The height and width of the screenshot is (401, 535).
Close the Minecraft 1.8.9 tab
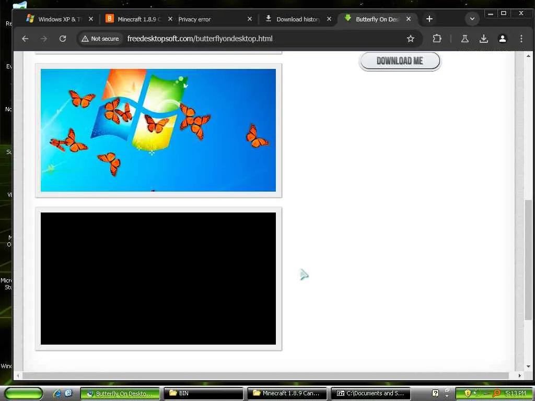pyautogui.click(x=170, y=19)
